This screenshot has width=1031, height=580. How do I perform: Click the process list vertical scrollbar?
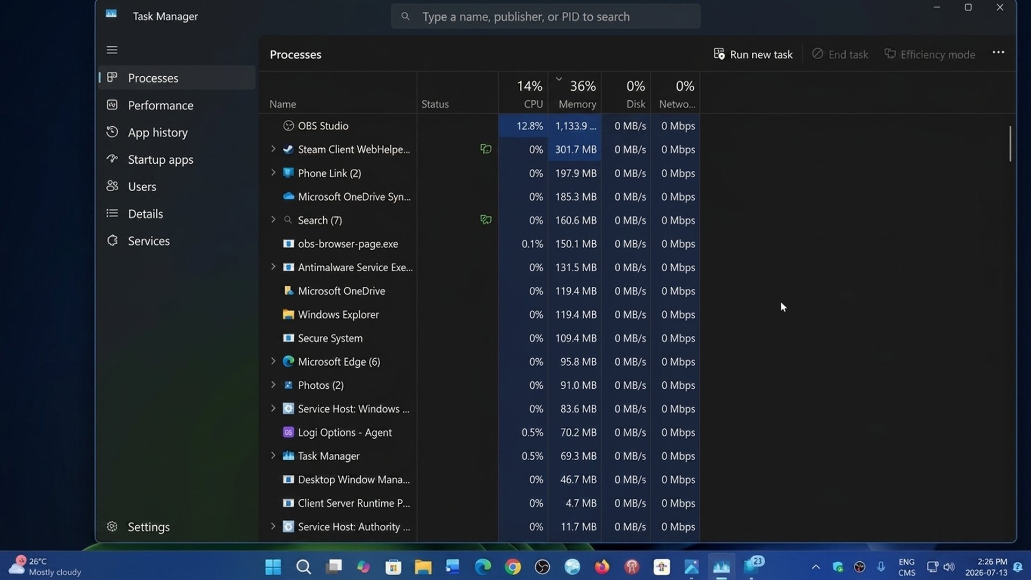click(1010, 143)
